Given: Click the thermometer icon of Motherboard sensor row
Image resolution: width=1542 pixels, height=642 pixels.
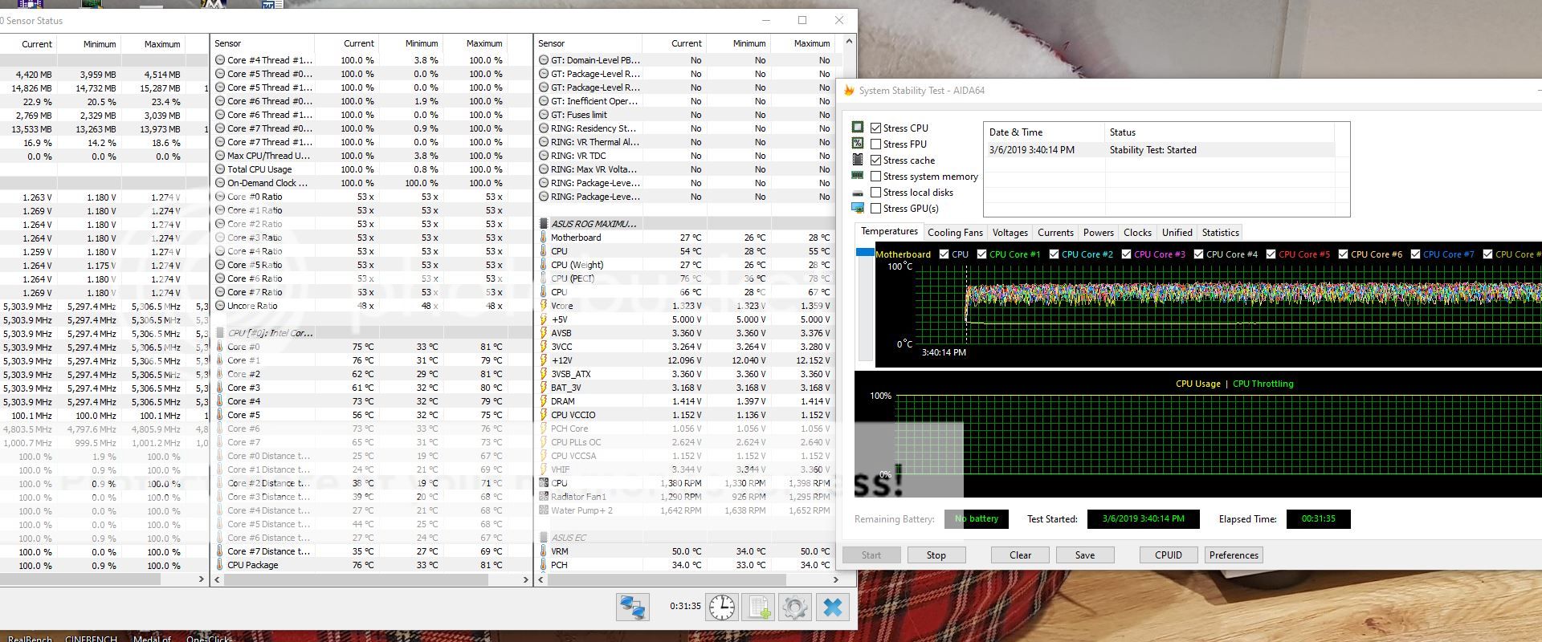Looking at the screenshot, I should 544,238.
